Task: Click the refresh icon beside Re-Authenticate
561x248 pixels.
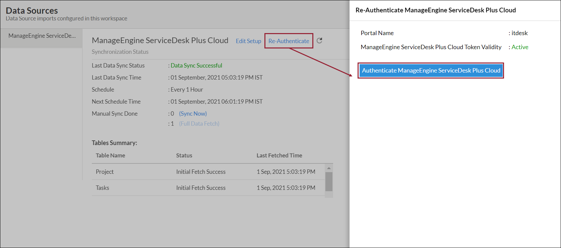Action: click(x=319, y=40)
